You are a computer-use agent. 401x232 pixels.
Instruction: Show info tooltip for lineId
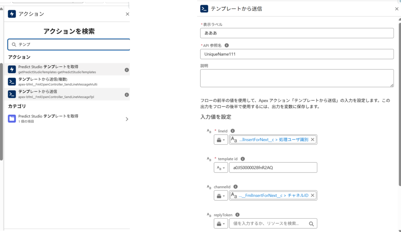pyautogui.click(x=233, y=131)
